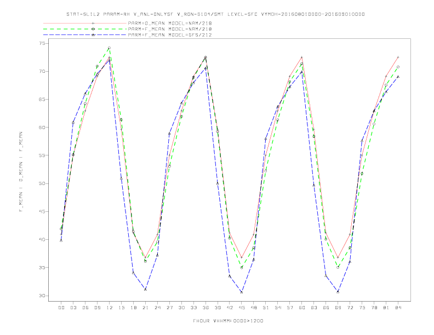Click x-axis tick label 09
Image resolution: width=434 pixels, height=335 pixels.
tap(97, 308)
